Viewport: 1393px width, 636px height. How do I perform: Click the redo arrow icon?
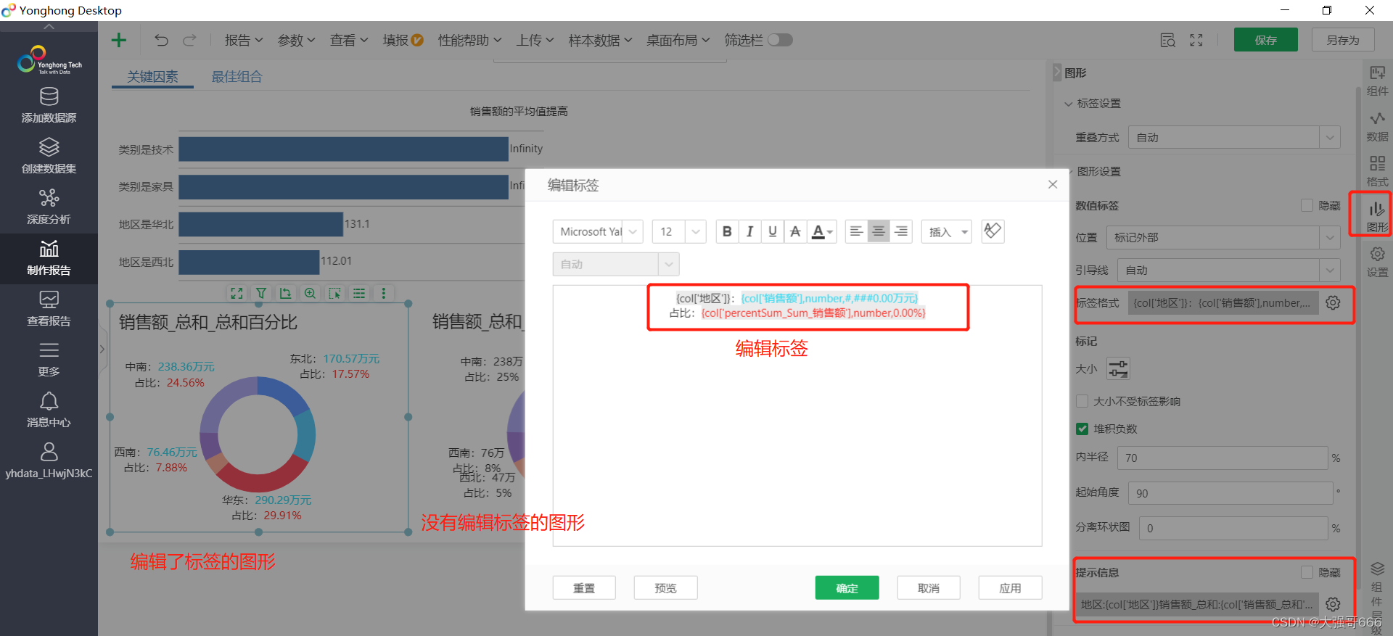[x=189, y=40]
